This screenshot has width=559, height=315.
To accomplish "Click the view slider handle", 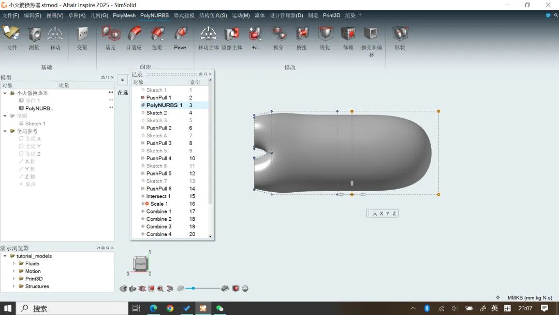I will point(193,288).
